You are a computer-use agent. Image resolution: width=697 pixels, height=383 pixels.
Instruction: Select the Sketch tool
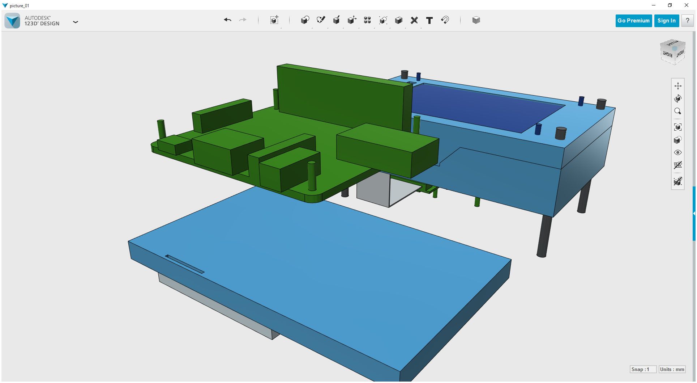321,20
